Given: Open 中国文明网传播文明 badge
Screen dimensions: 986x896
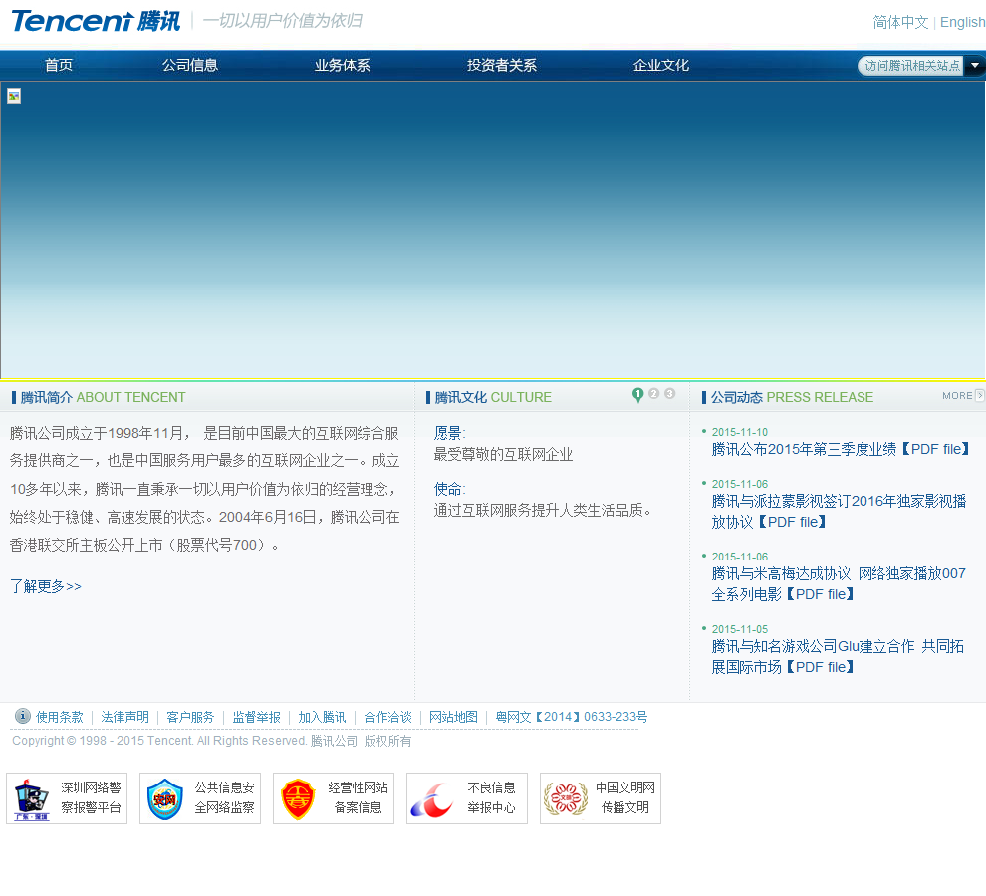Looking at the screenshot, I should point(600,797).
